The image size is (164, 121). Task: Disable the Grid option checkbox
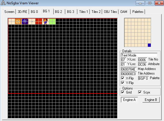click(123, 92)
